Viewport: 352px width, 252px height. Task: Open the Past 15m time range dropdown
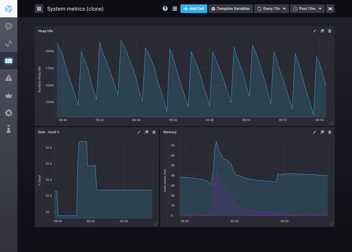[x=307, y=9]
